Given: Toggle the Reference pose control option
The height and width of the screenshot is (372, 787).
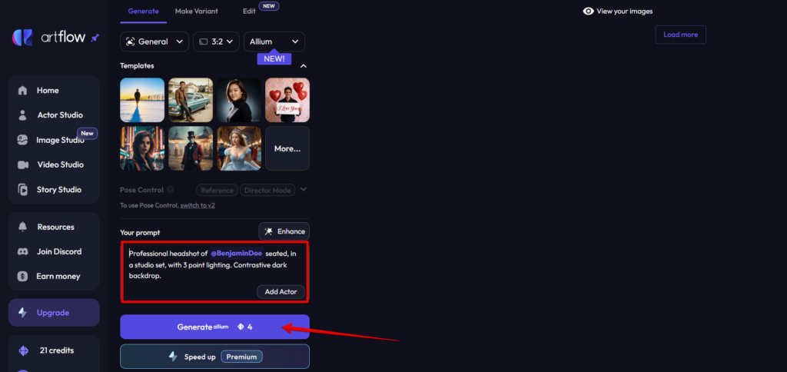Looking at the screenshot, I should (x=218, y=191).
